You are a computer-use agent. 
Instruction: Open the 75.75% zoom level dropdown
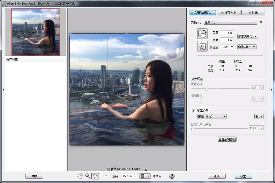point(129,176)
